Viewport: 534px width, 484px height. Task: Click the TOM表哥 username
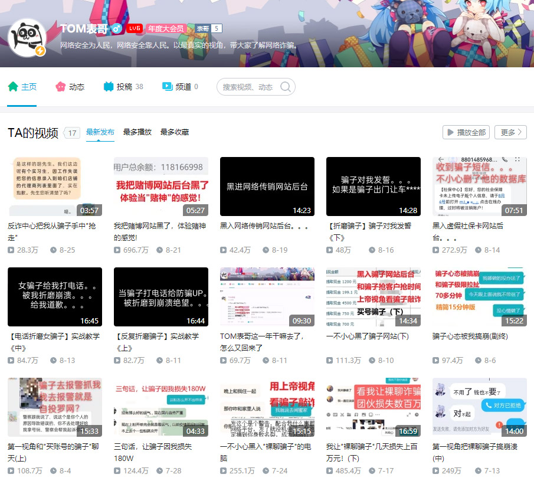pyautogui.click(x=84, y=28)
